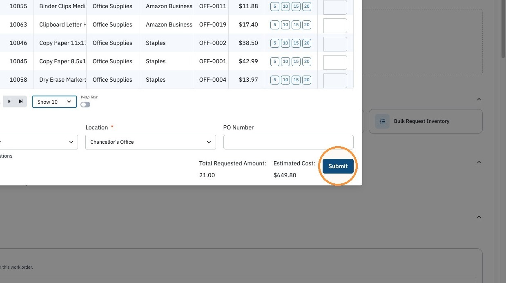Set quantity 20 for Copy Paper 11x17 row
Screen dimensions: 506x283
[307, 43]
